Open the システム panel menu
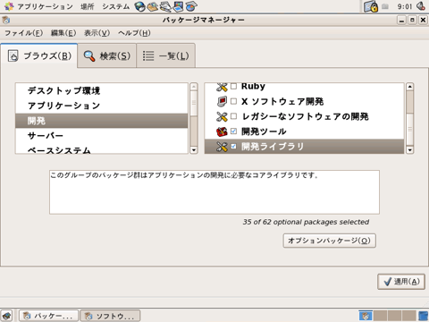 (116, 6)
